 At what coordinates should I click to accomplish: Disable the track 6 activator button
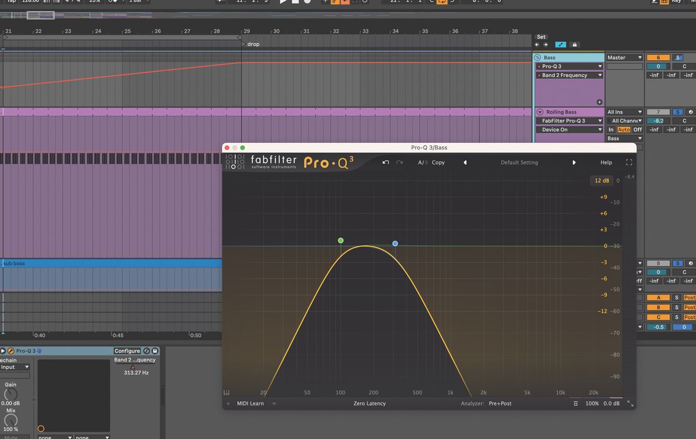(658, 57)
